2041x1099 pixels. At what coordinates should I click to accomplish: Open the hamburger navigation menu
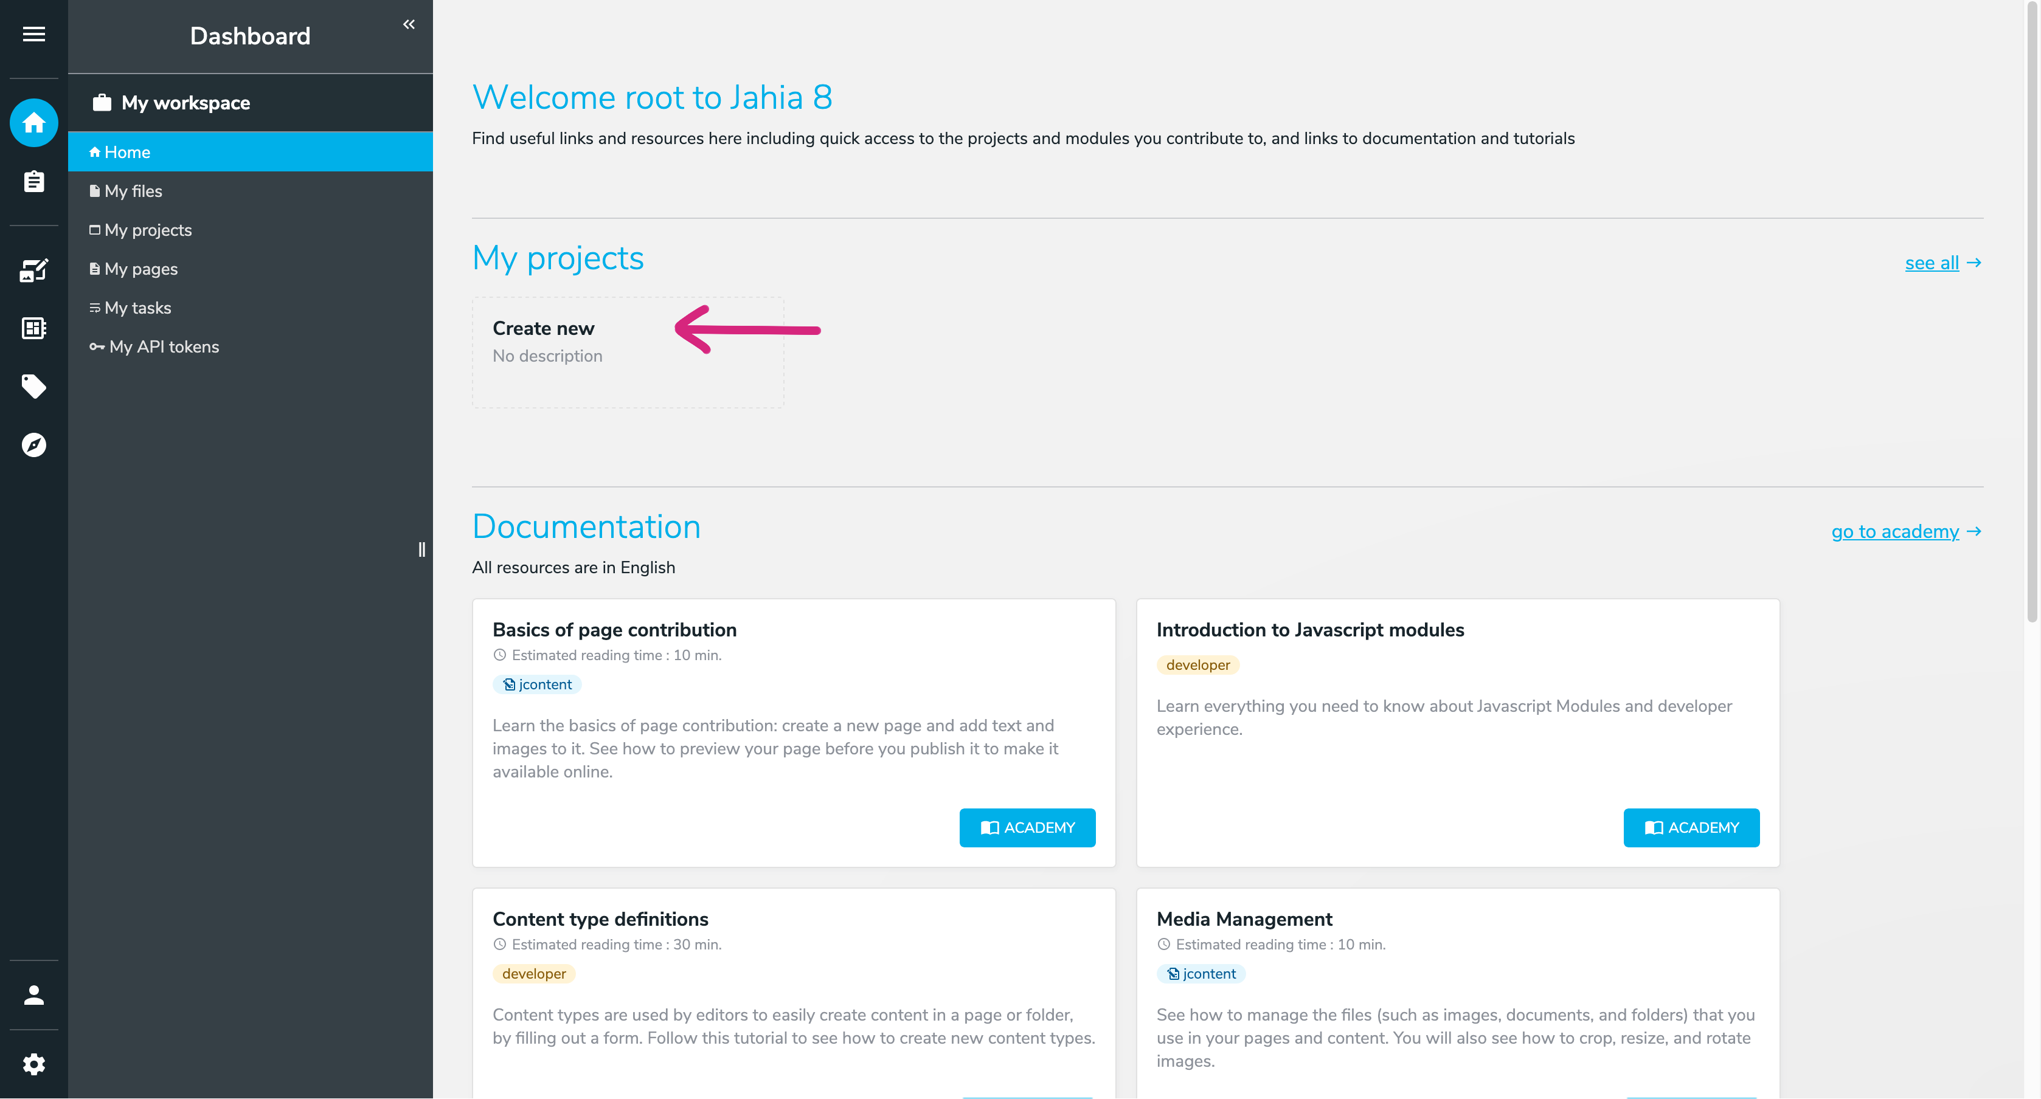point(33,34)
